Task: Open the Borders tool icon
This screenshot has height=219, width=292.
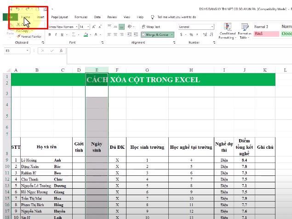Action: (74, 34)
